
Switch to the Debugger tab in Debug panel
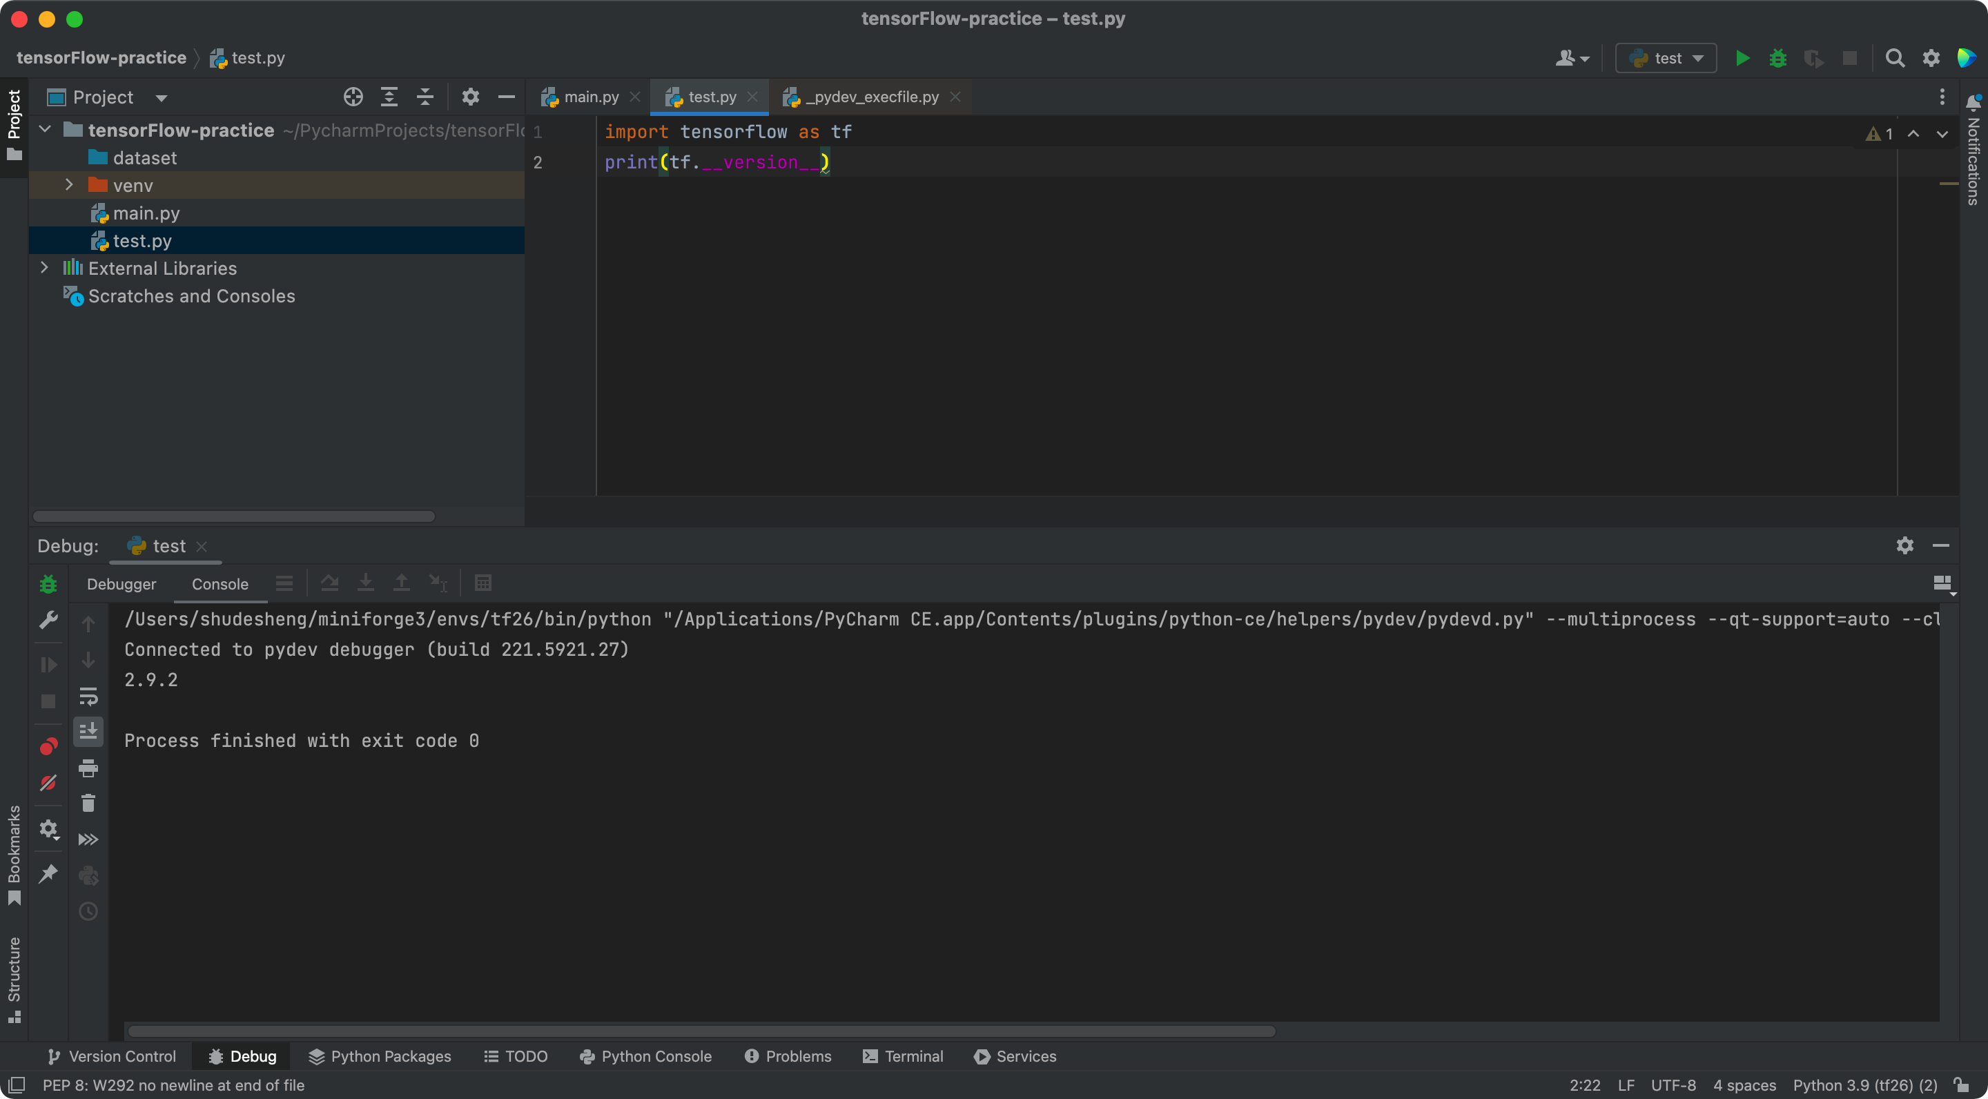click(x=120, y=583)
